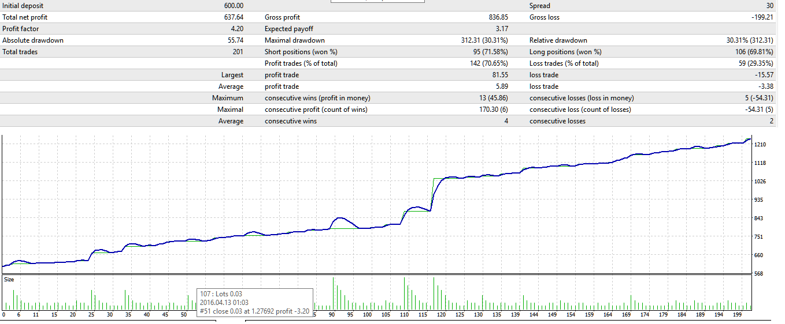Viewport: 785px width, 324px height.
Task: Select the gross loss value -199.21
Action: click(761, 17)
